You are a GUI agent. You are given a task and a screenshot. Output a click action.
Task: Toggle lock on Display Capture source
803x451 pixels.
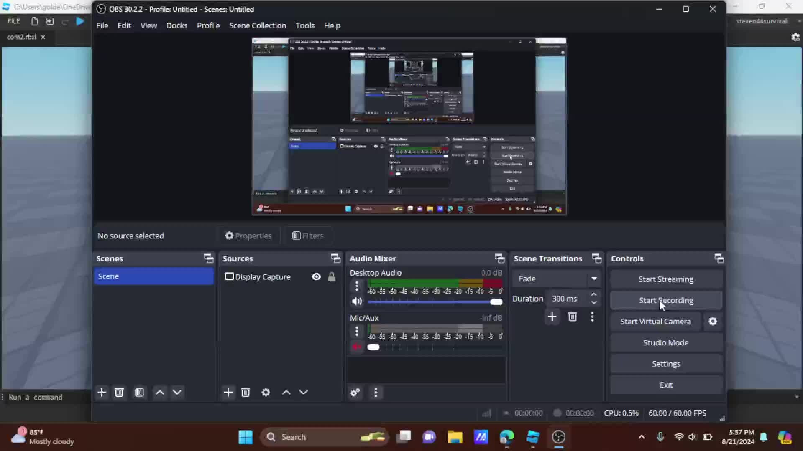click(331, 277)
